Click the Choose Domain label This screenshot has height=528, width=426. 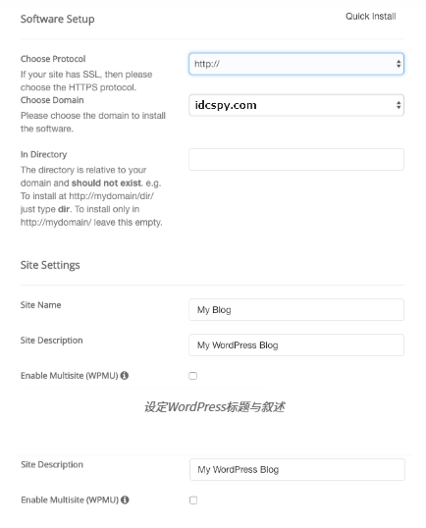coord(52,100)
